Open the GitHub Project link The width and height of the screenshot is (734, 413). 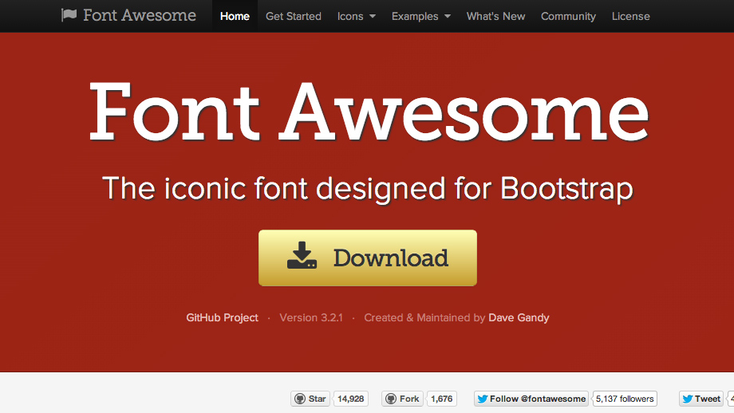(x=223, y=317)
